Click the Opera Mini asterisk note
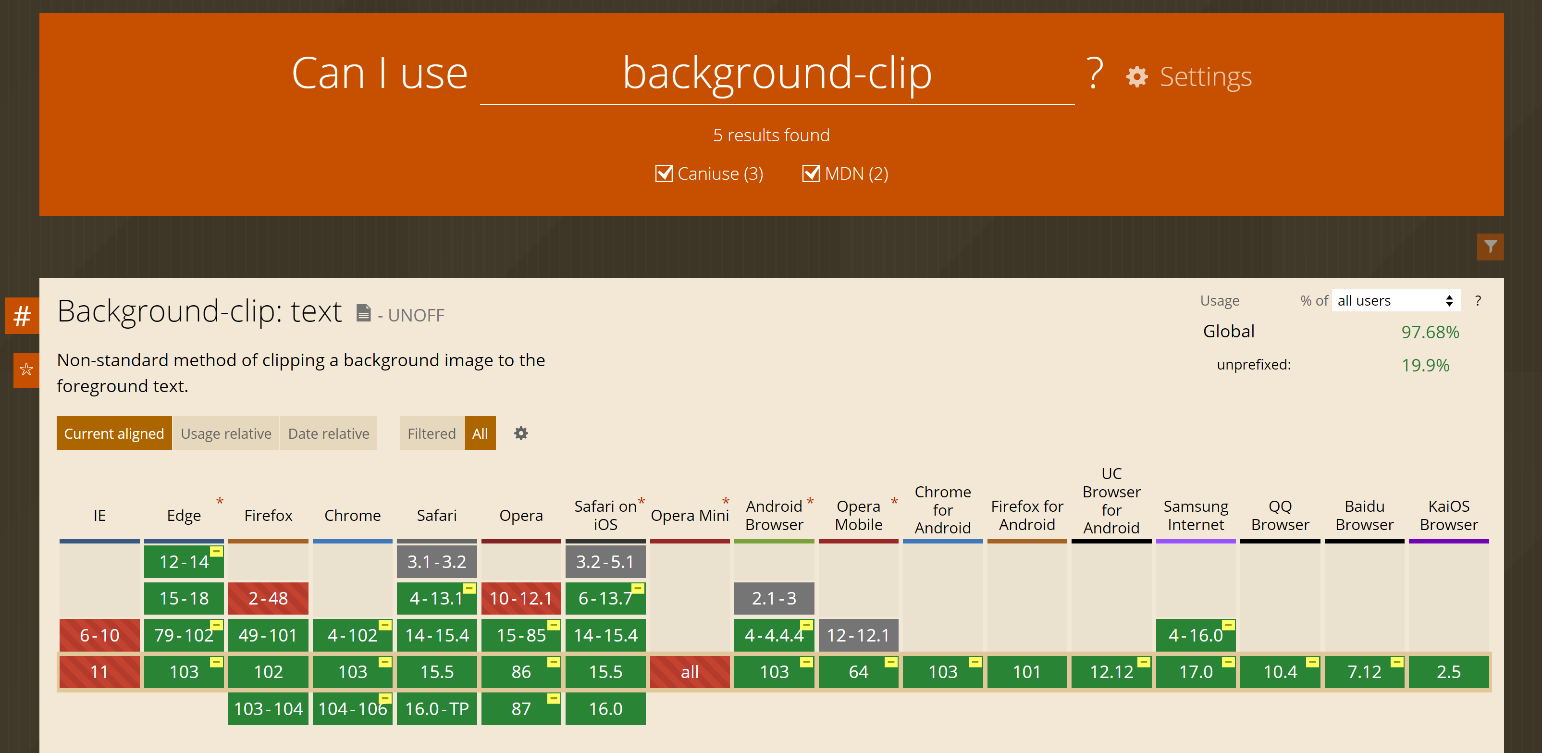Screen dimensions: 1542x753 pos(726,501)
